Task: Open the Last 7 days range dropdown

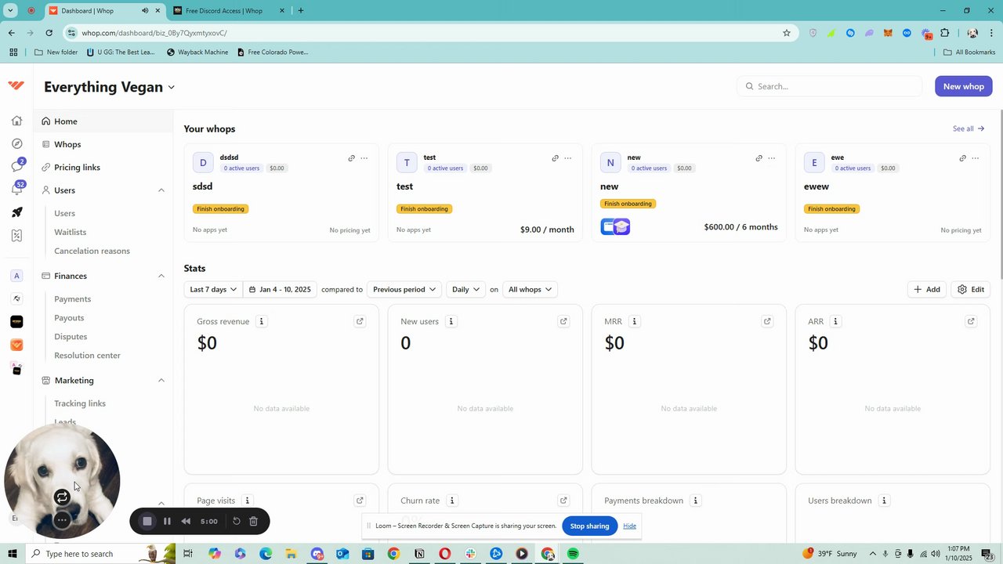Action: [213, 289]
